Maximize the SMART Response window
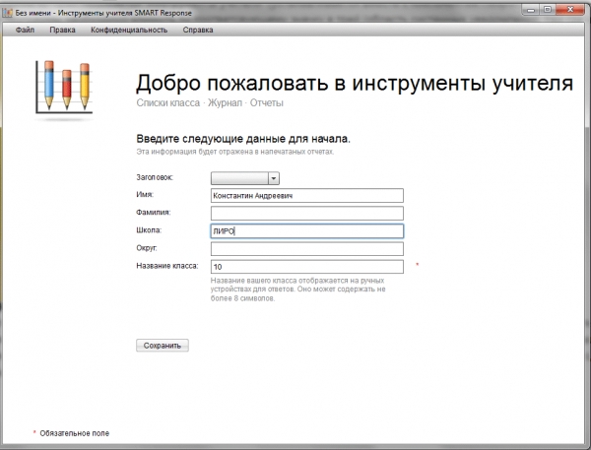This screenshot has height=450, width=591. [548, 10]
